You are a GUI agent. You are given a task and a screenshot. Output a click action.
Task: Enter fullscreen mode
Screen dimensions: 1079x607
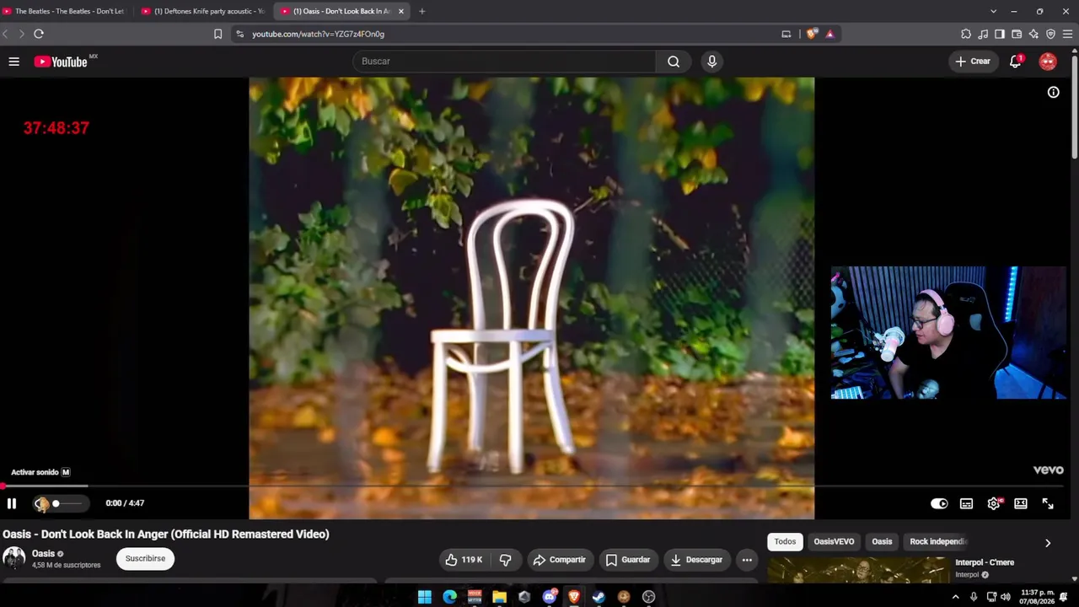[1048, 503]
